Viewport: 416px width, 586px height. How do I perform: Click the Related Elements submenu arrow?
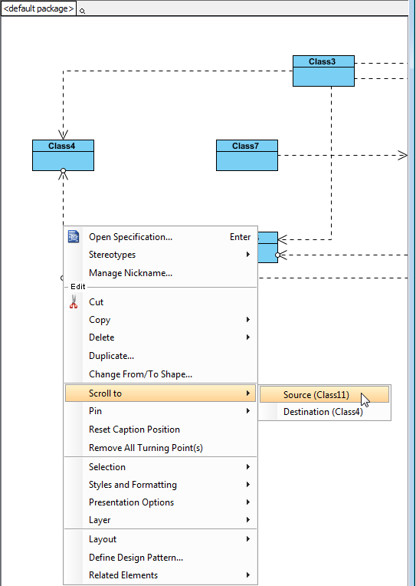(248, 574)
